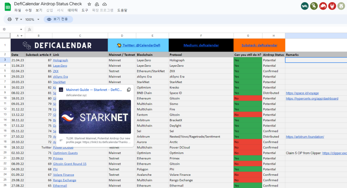Select the 'Airdrop Status' header cell
Viewport: 347px width, 188px height.
274,55
